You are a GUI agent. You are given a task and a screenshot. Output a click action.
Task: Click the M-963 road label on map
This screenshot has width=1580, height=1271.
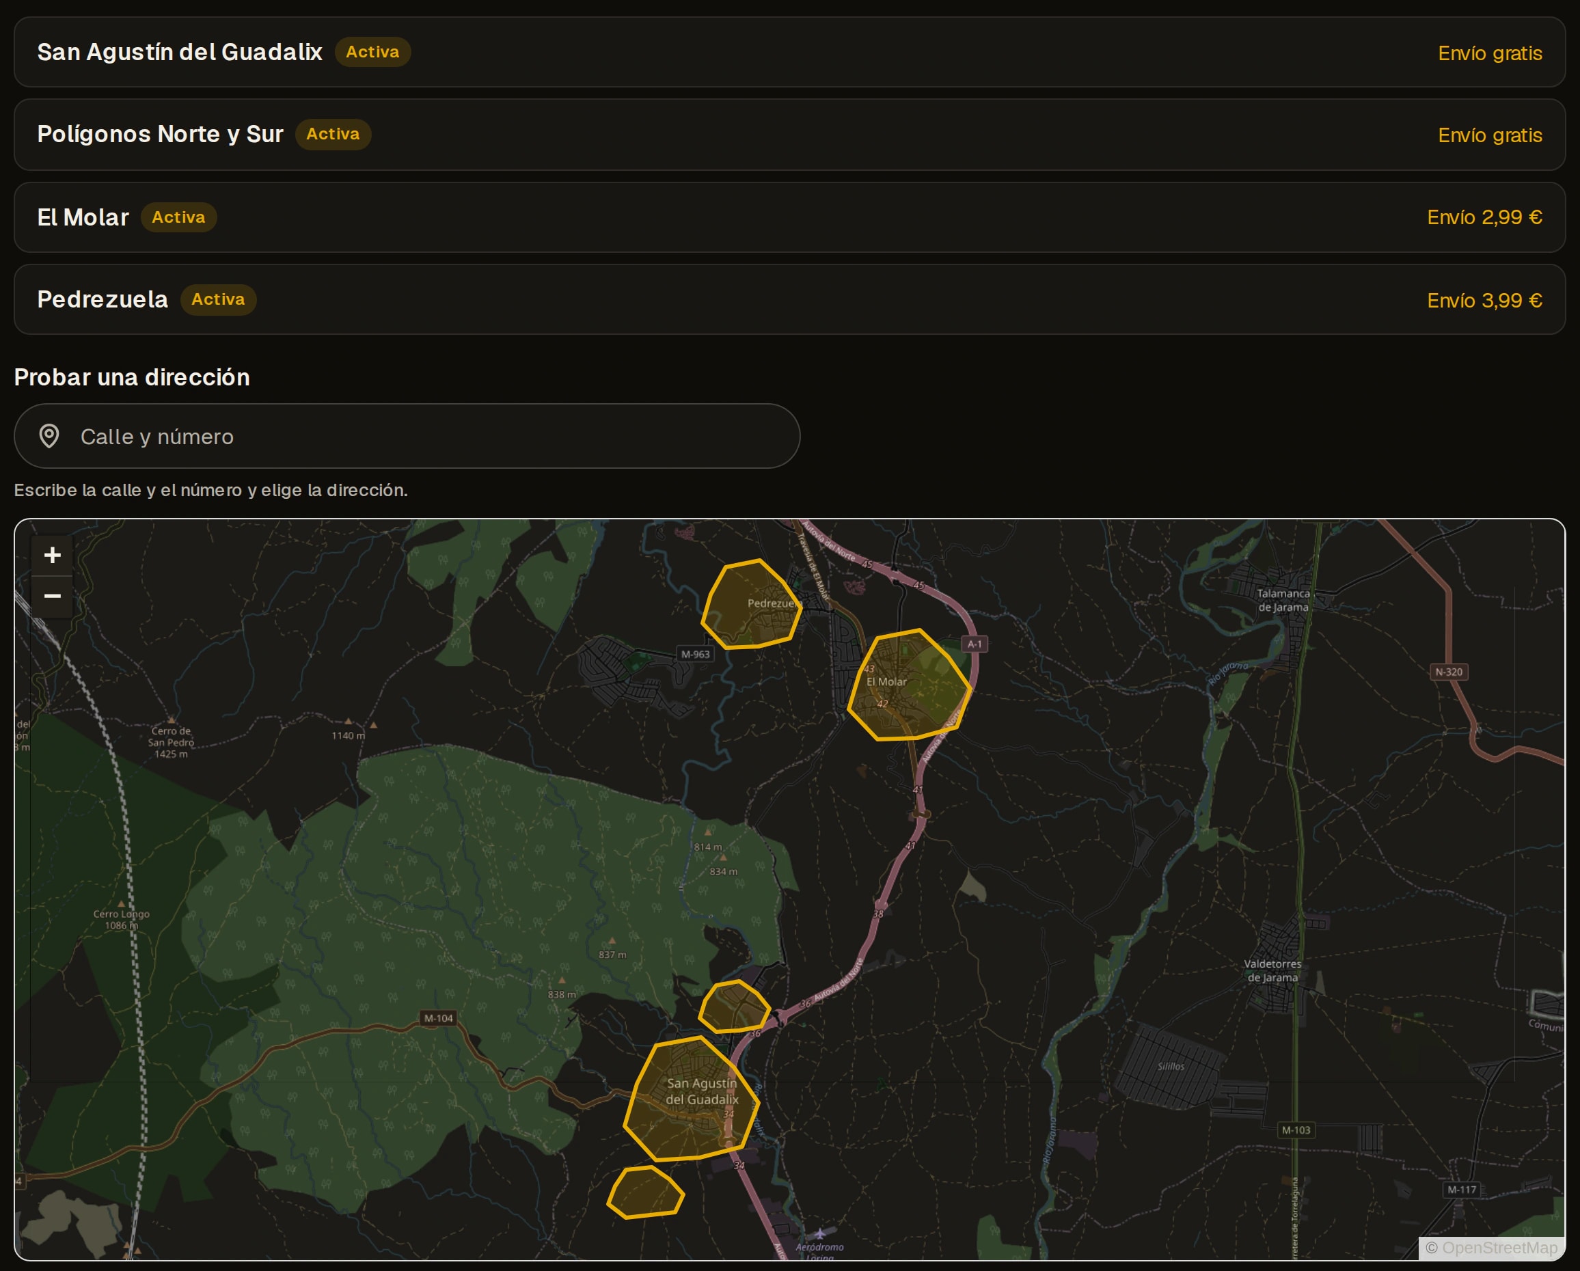pos(696,655)
